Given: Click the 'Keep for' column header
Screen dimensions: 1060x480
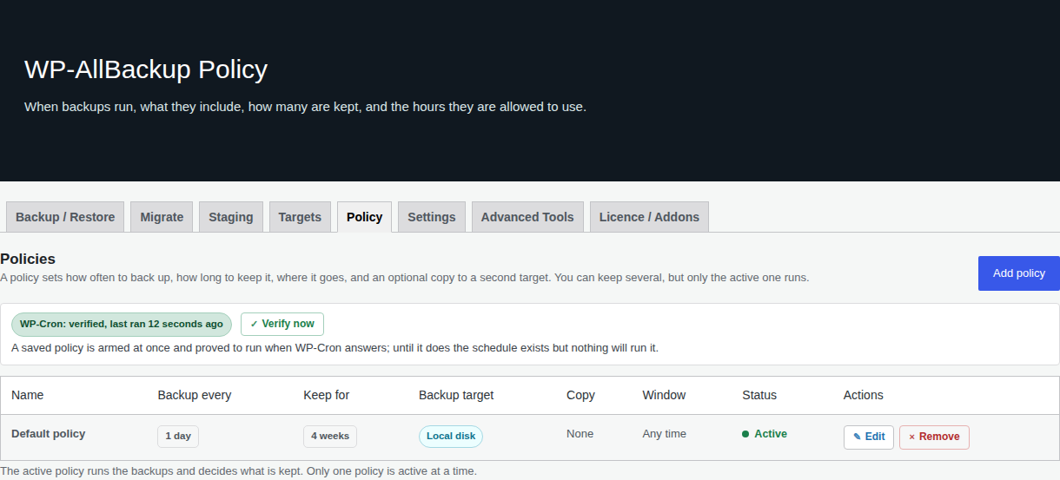Looking at the screenshot, I should [327, 395].
